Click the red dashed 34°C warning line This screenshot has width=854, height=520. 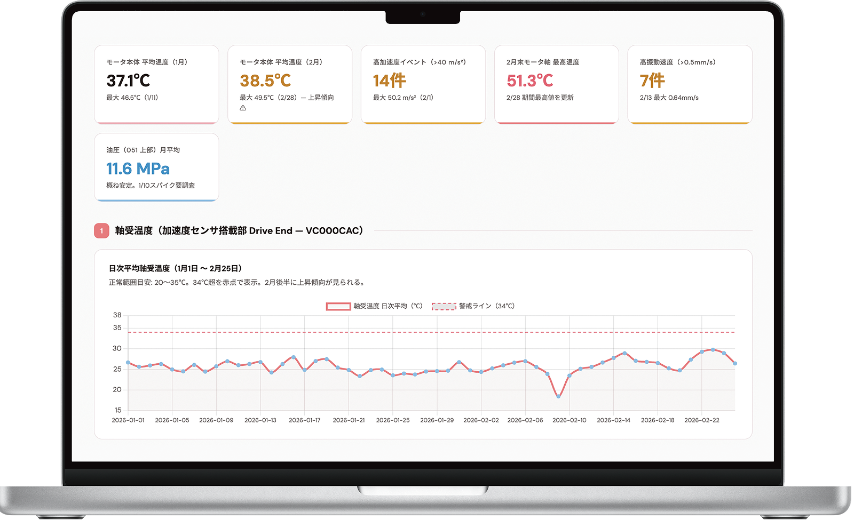[431, 332]
